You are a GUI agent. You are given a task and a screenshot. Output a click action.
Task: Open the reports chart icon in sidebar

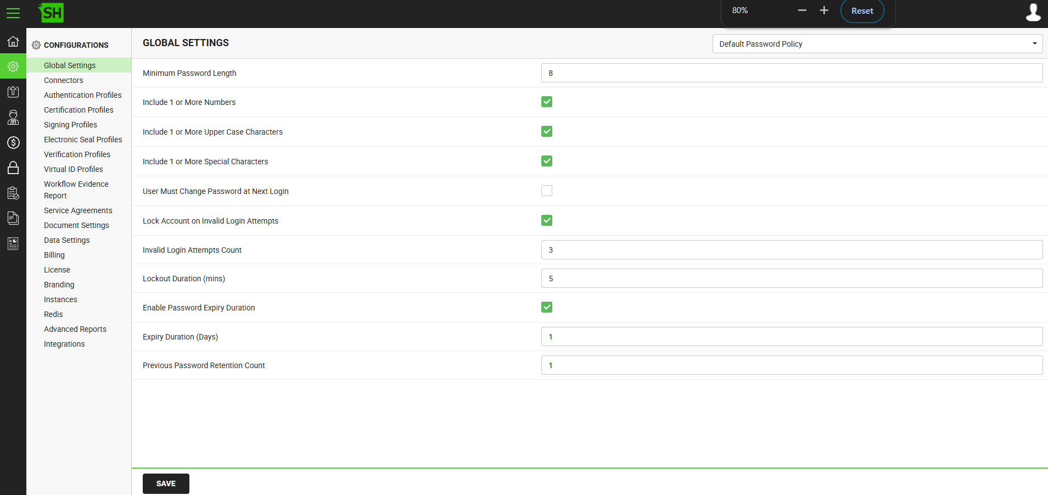13,243
